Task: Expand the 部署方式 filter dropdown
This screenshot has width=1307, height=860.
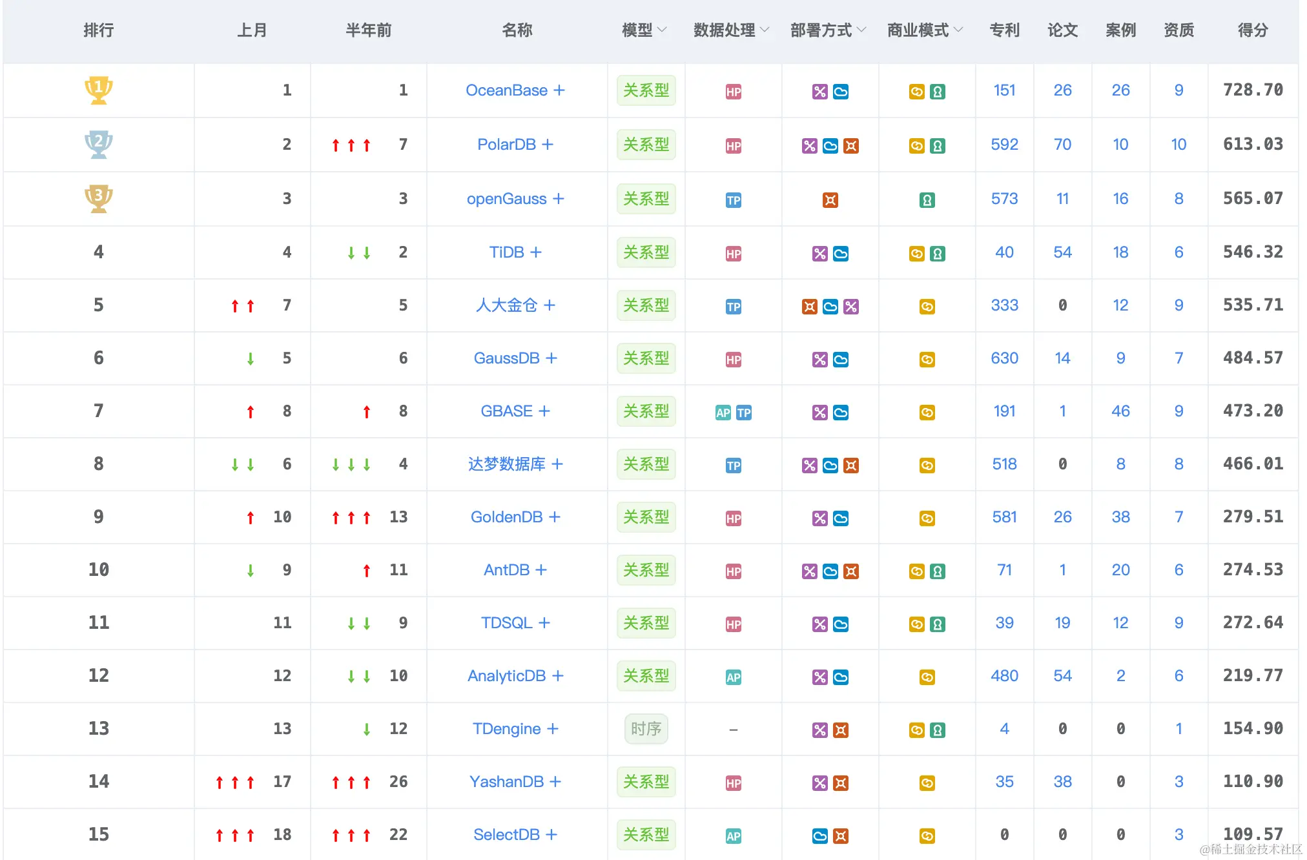Action: (x=861, y=30)
